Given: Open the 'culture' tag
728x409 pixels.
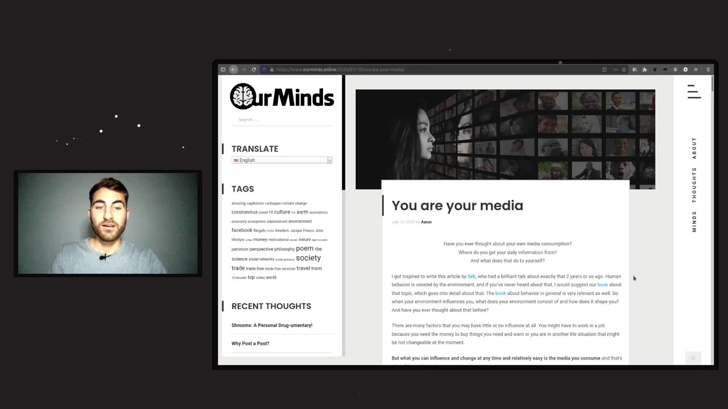Looking at the screenshot, I should tap(282, 212).
